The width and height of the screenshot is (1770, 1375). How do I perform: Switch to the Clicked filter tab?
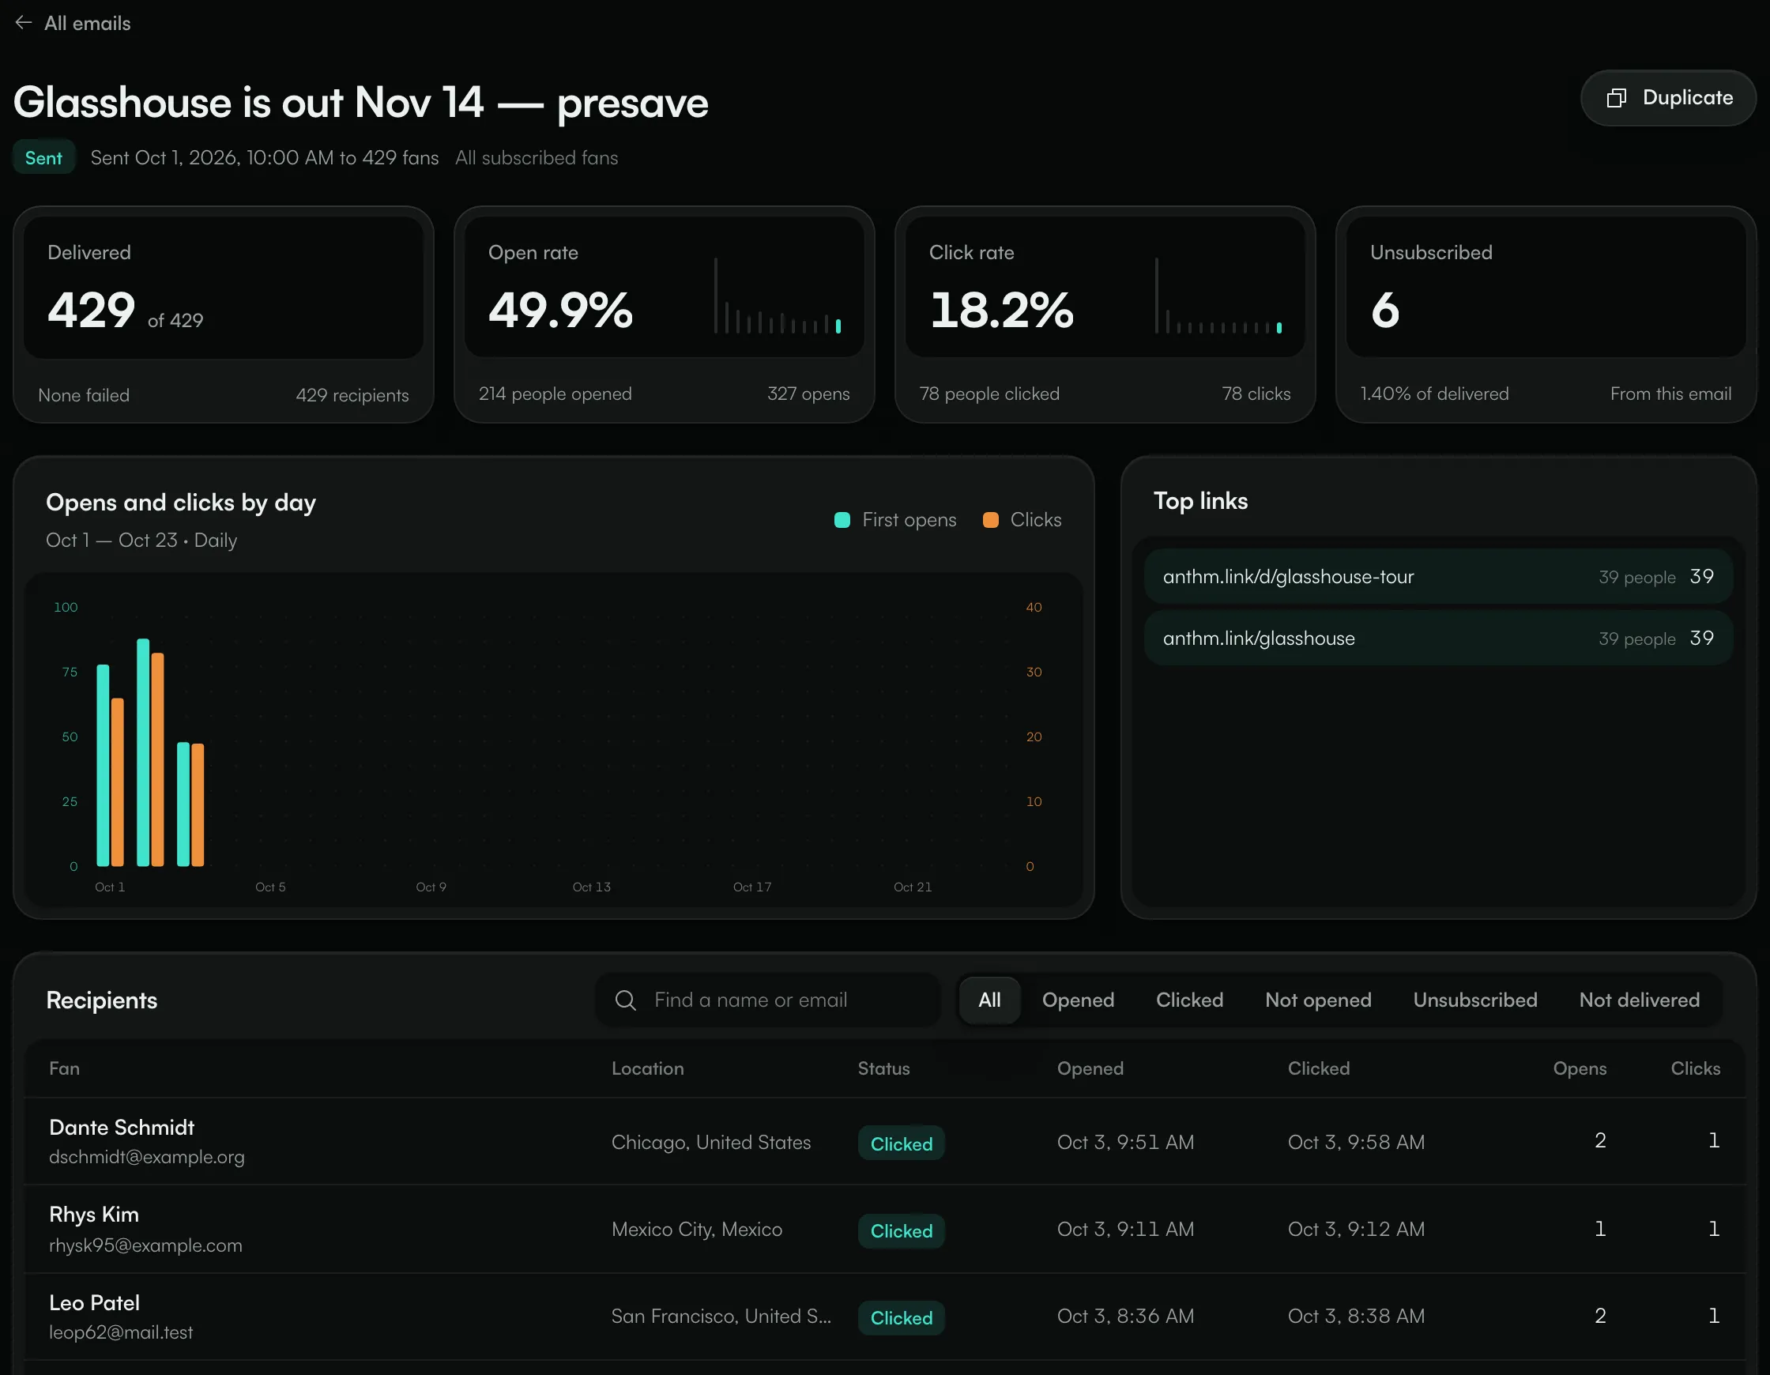[x=1189, y=1000]
